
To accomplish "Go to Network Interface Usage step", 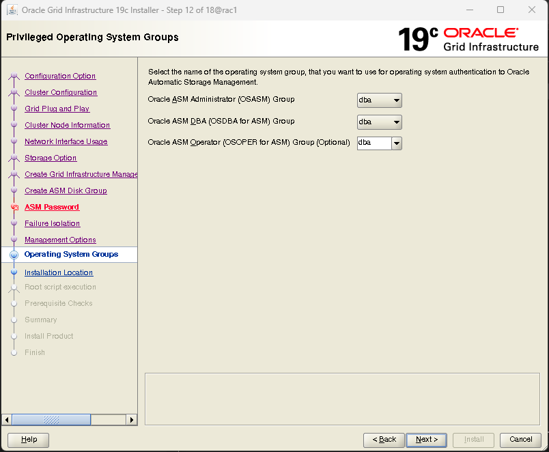I will tap(66, 142).
